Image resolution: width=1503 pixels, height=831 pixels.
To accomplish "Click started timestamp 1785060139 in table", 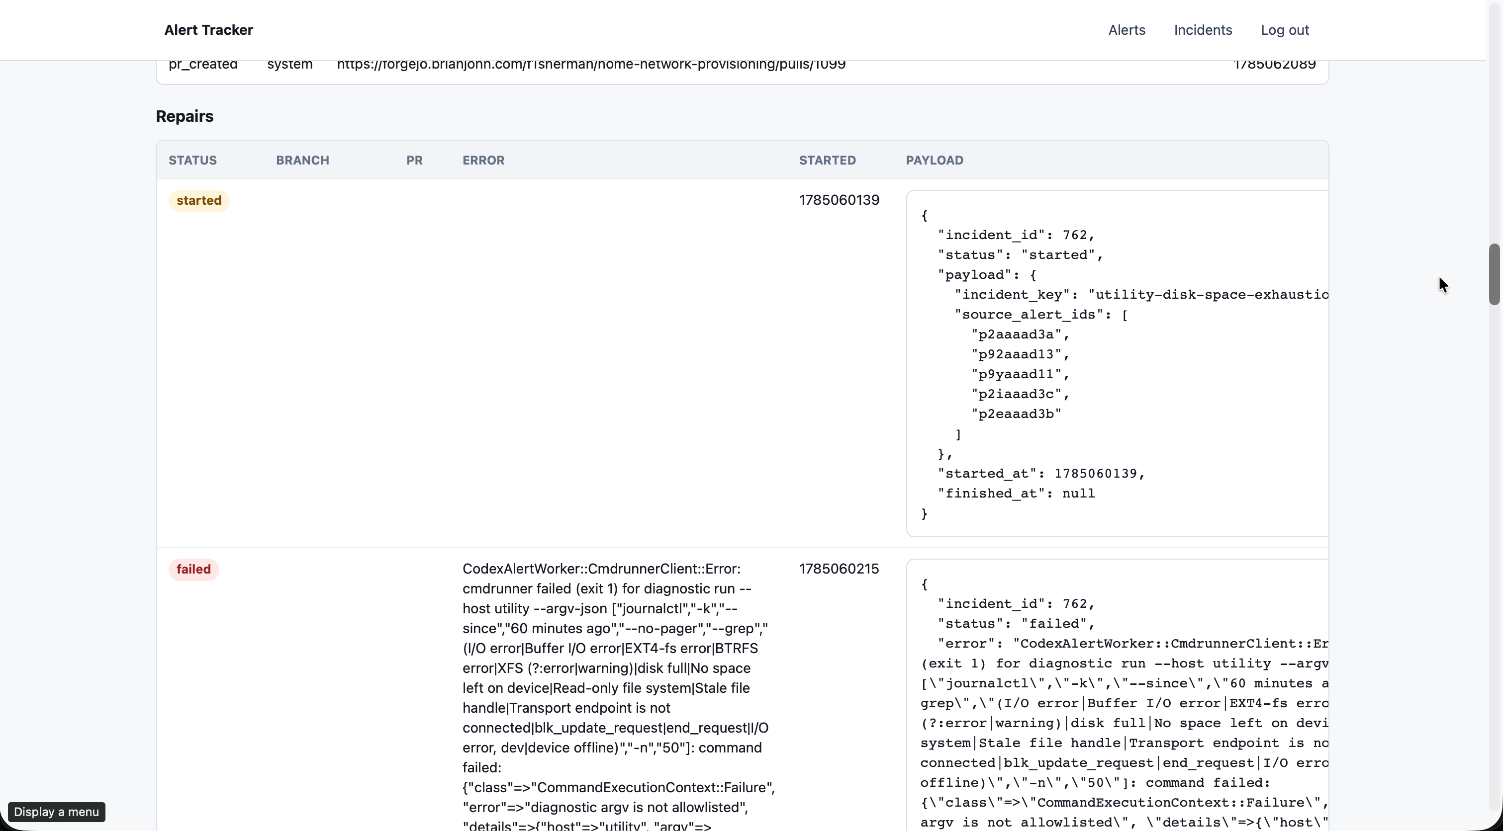I will tap(839, 200).
